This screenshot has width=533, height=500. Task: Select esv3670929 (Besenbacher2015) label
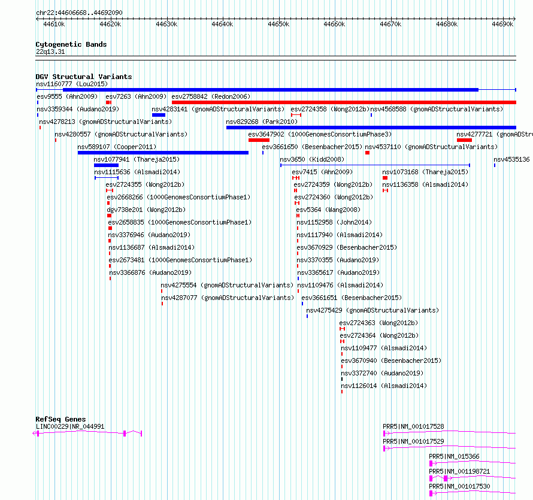(x=347, y=247)
